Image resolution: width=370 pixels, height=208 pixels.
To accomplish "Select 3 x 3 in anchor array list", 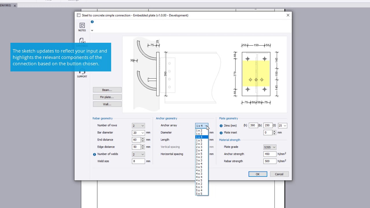I will tap(201, 160).
